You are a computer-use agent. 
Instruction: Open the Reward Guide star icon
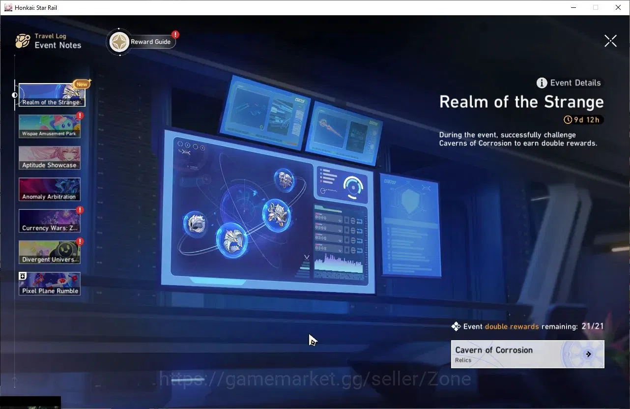(119, 42)
